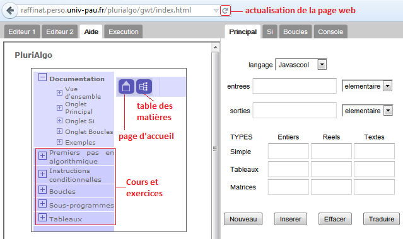Open the table of contents icon

tap(144, 86)
